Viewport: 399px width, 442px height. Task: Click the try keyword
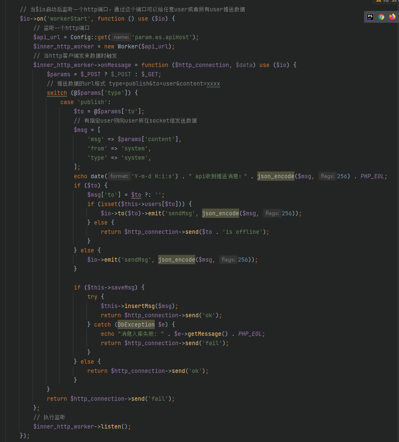click(x=92, y=297)
